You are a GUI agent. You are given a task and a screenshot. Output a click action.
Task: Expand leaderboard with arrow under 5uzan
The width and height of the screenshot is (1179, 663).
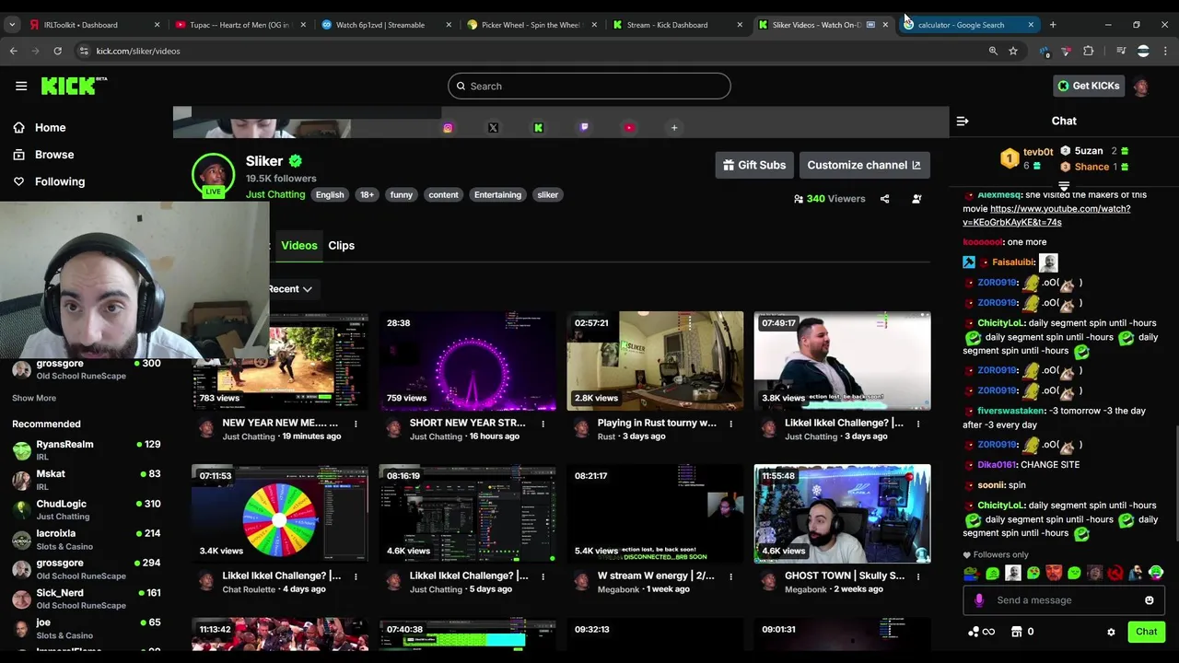pyautogui.click(x=1064, y=186)
